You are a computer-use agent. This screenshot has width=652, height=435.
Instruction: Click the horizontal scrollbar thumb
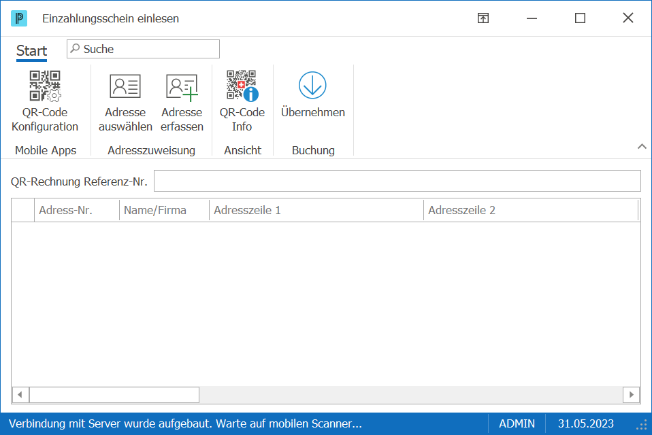[114, 395]
